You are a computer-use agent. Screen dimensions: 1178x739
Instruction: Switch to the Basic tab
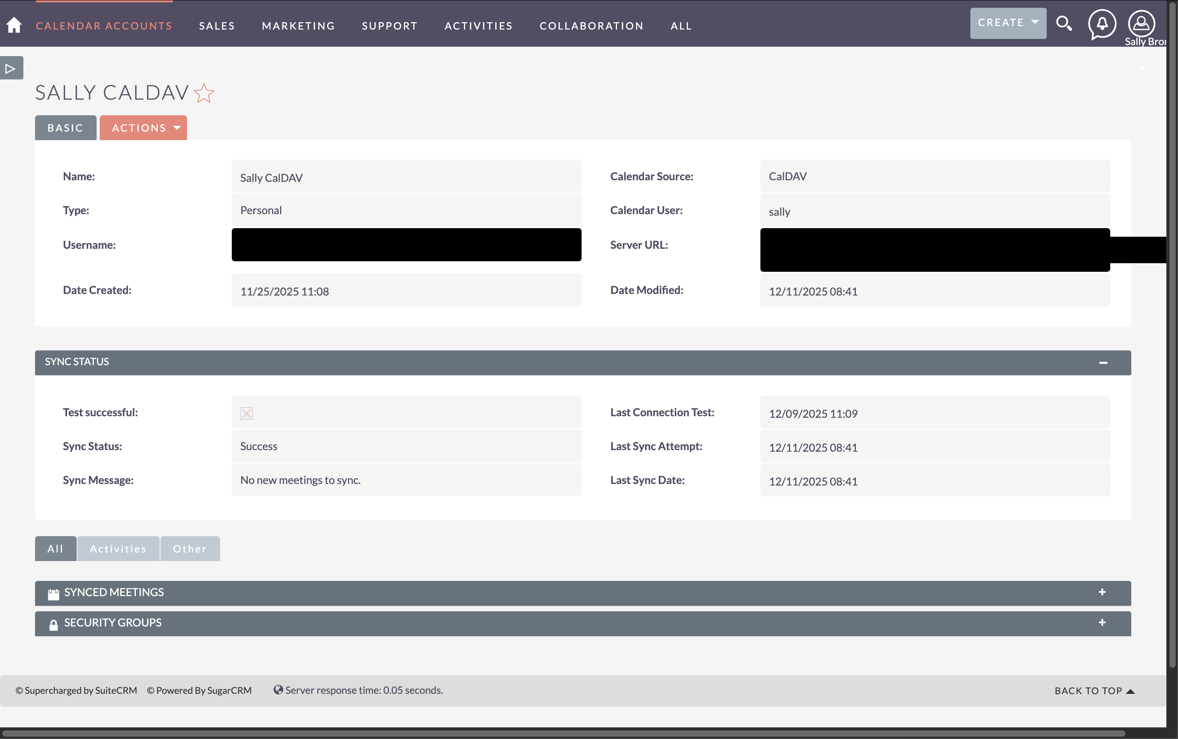pyautogui.click(x=65, y=127)
